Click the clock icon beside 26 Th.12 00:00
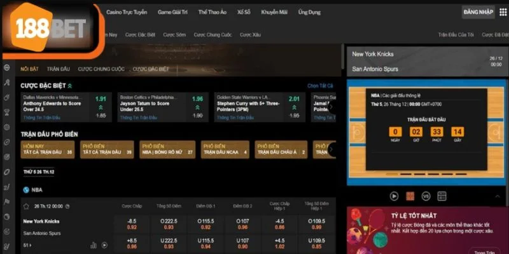The image size is (509, 254). point(67,206)
